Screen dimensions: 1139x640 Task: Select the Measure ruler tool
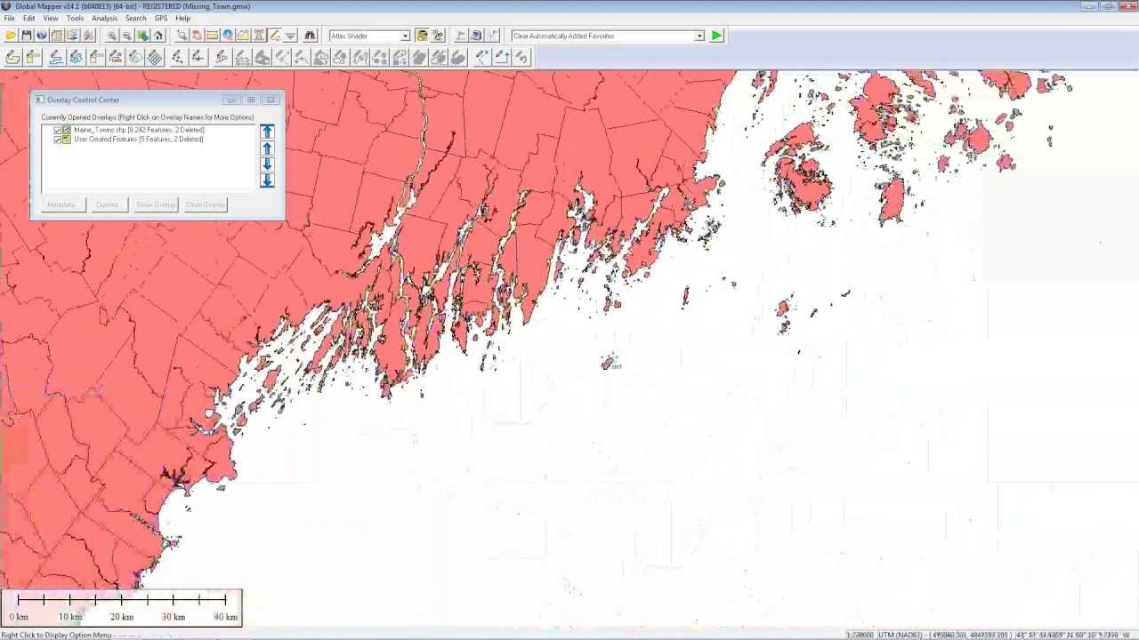212,36
